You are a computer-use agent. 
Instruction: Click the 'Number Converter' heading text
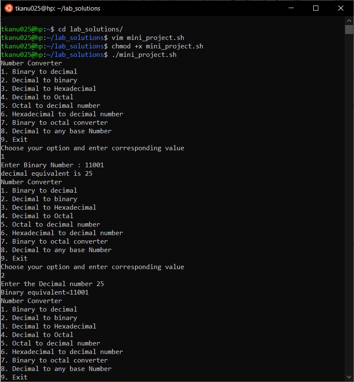[31, 63]
